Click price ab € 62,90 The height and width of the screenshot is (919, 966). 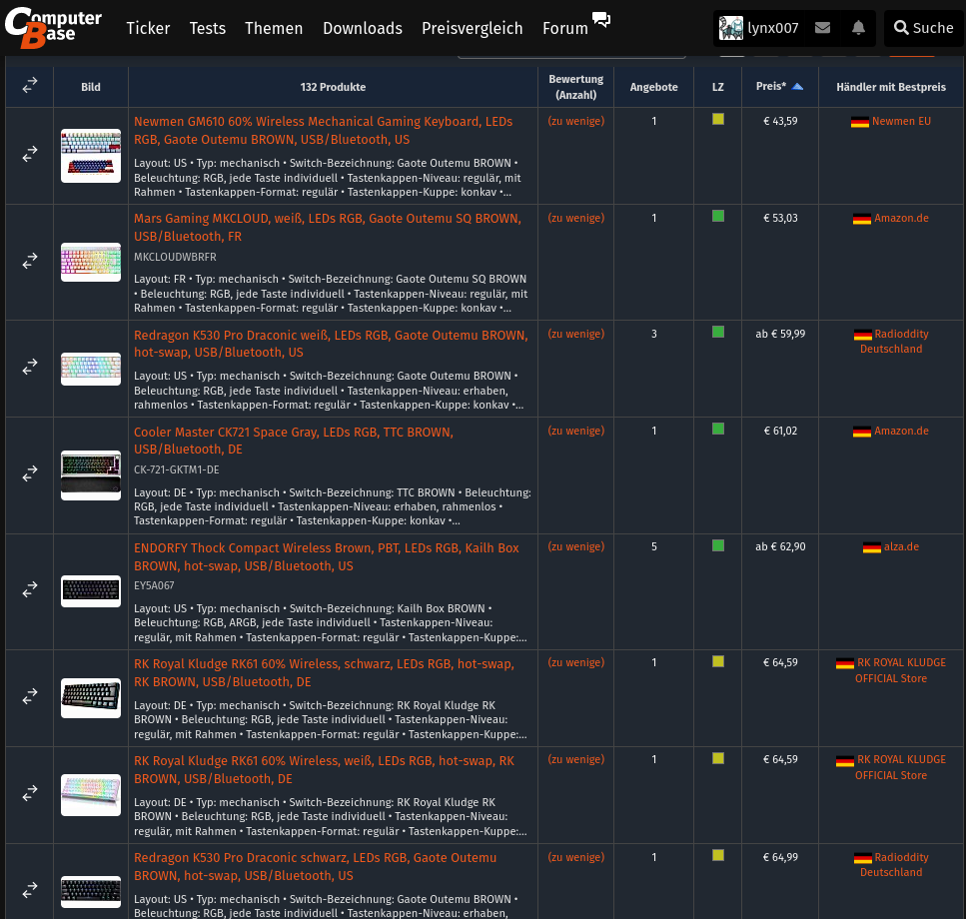pyautogui.click(x=780, y=547)
